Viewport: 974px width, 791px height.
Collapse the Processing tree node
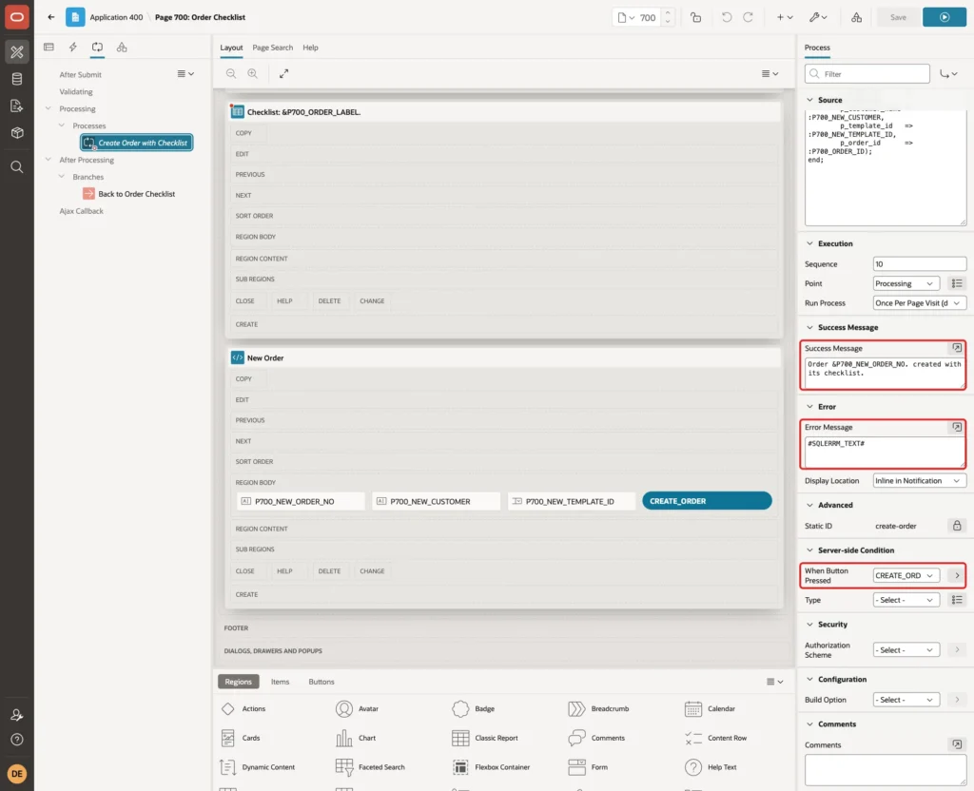coord(48,108)
